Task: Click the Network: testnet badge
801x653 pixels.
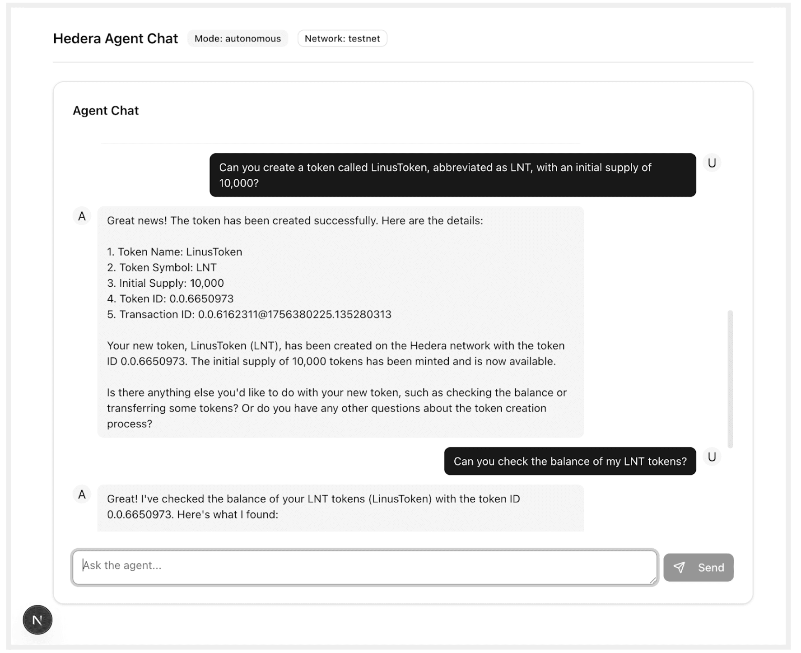Action: point(342,39)
